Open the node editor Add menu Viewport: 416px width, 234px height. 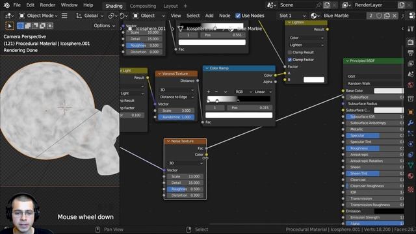(209, 16)
